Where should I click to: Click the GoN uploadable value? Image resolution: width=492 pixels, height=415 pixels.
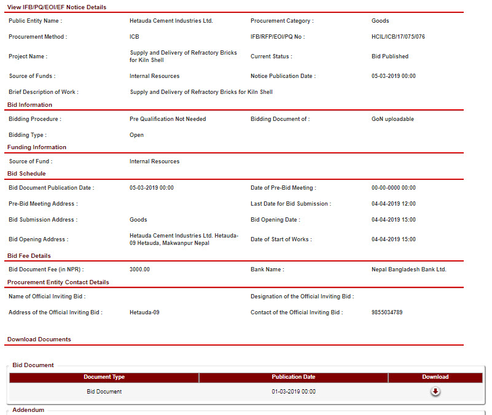(392, 119)
